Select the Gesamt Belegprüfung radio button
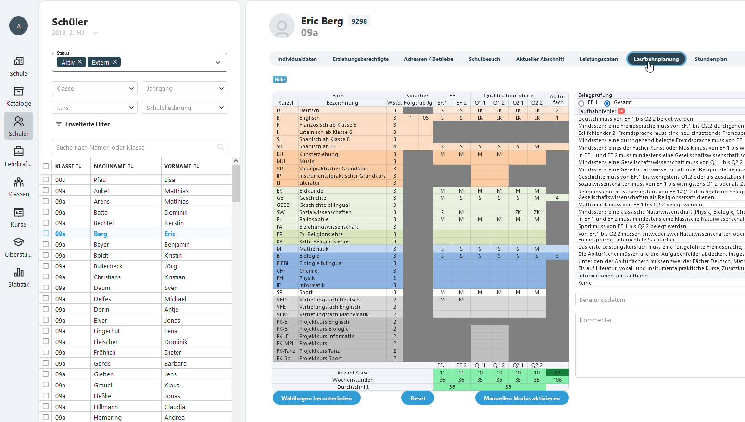Viewport: 745px width, 422px height. pos(607,103)
